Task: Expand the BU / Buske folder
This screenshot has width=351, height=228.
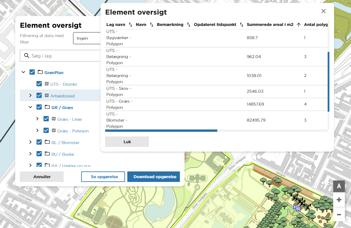Action: pyautogui.click(x=30, y=154)
